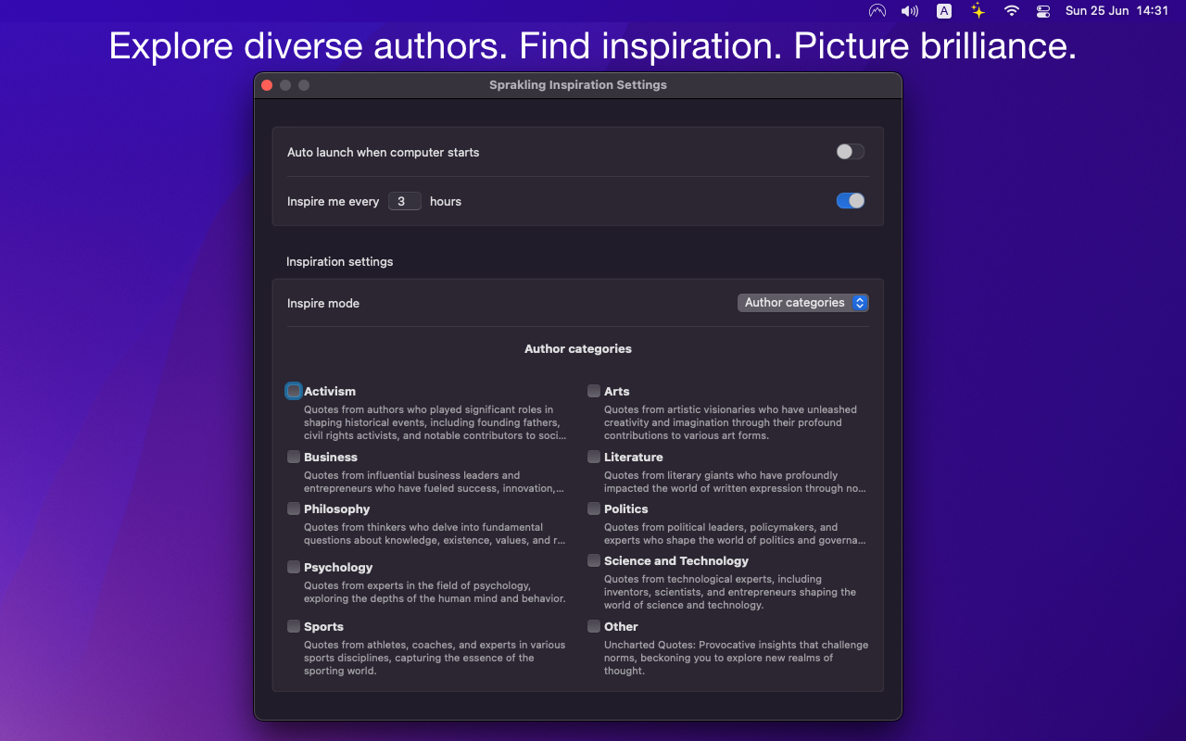Select the Politics checkbox
The width and height of the screenshot is (1186, 741).
pyautogui.click(x=594, y=509)
